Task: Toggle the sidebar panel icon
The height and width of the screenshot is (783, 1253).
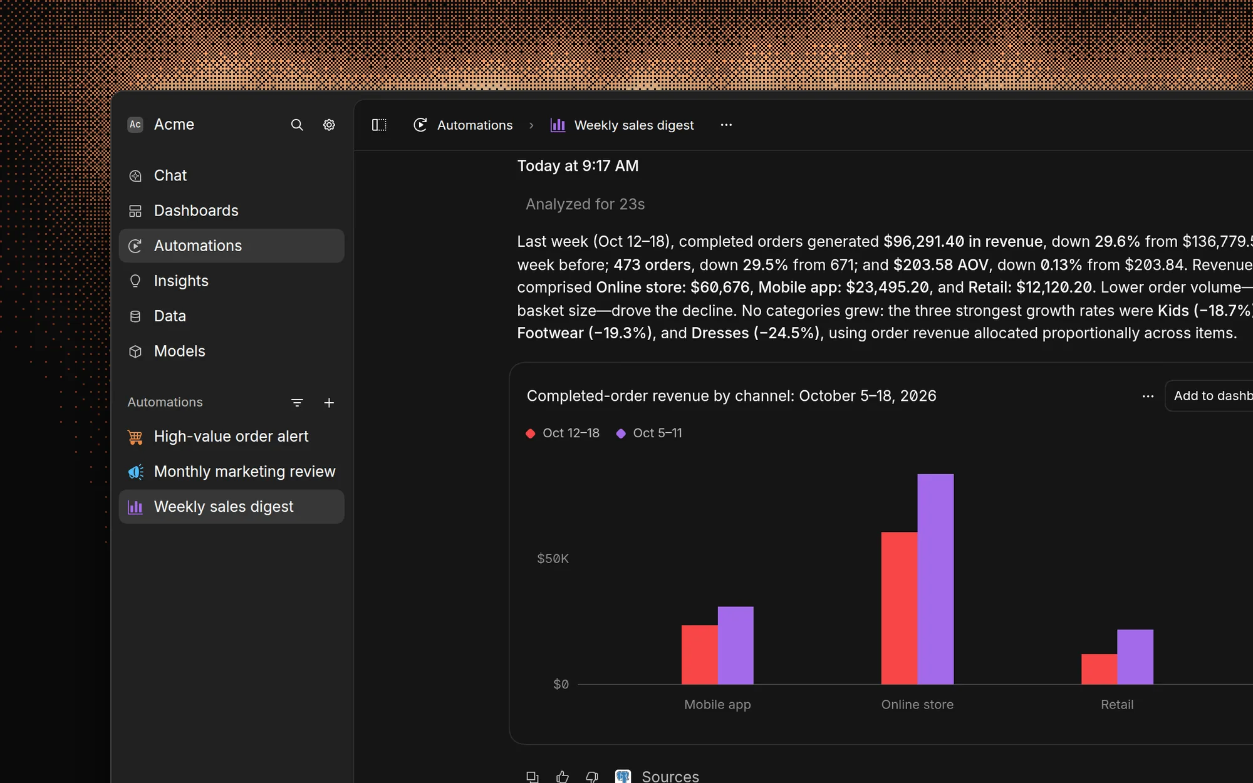Action: pos(379,125)
